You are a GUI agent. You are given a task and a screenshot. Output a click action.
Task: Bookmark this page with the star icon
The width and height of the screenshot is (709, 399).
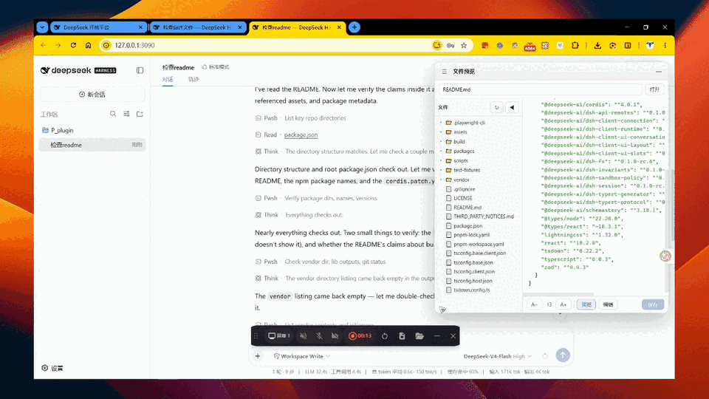coord(464,45)
